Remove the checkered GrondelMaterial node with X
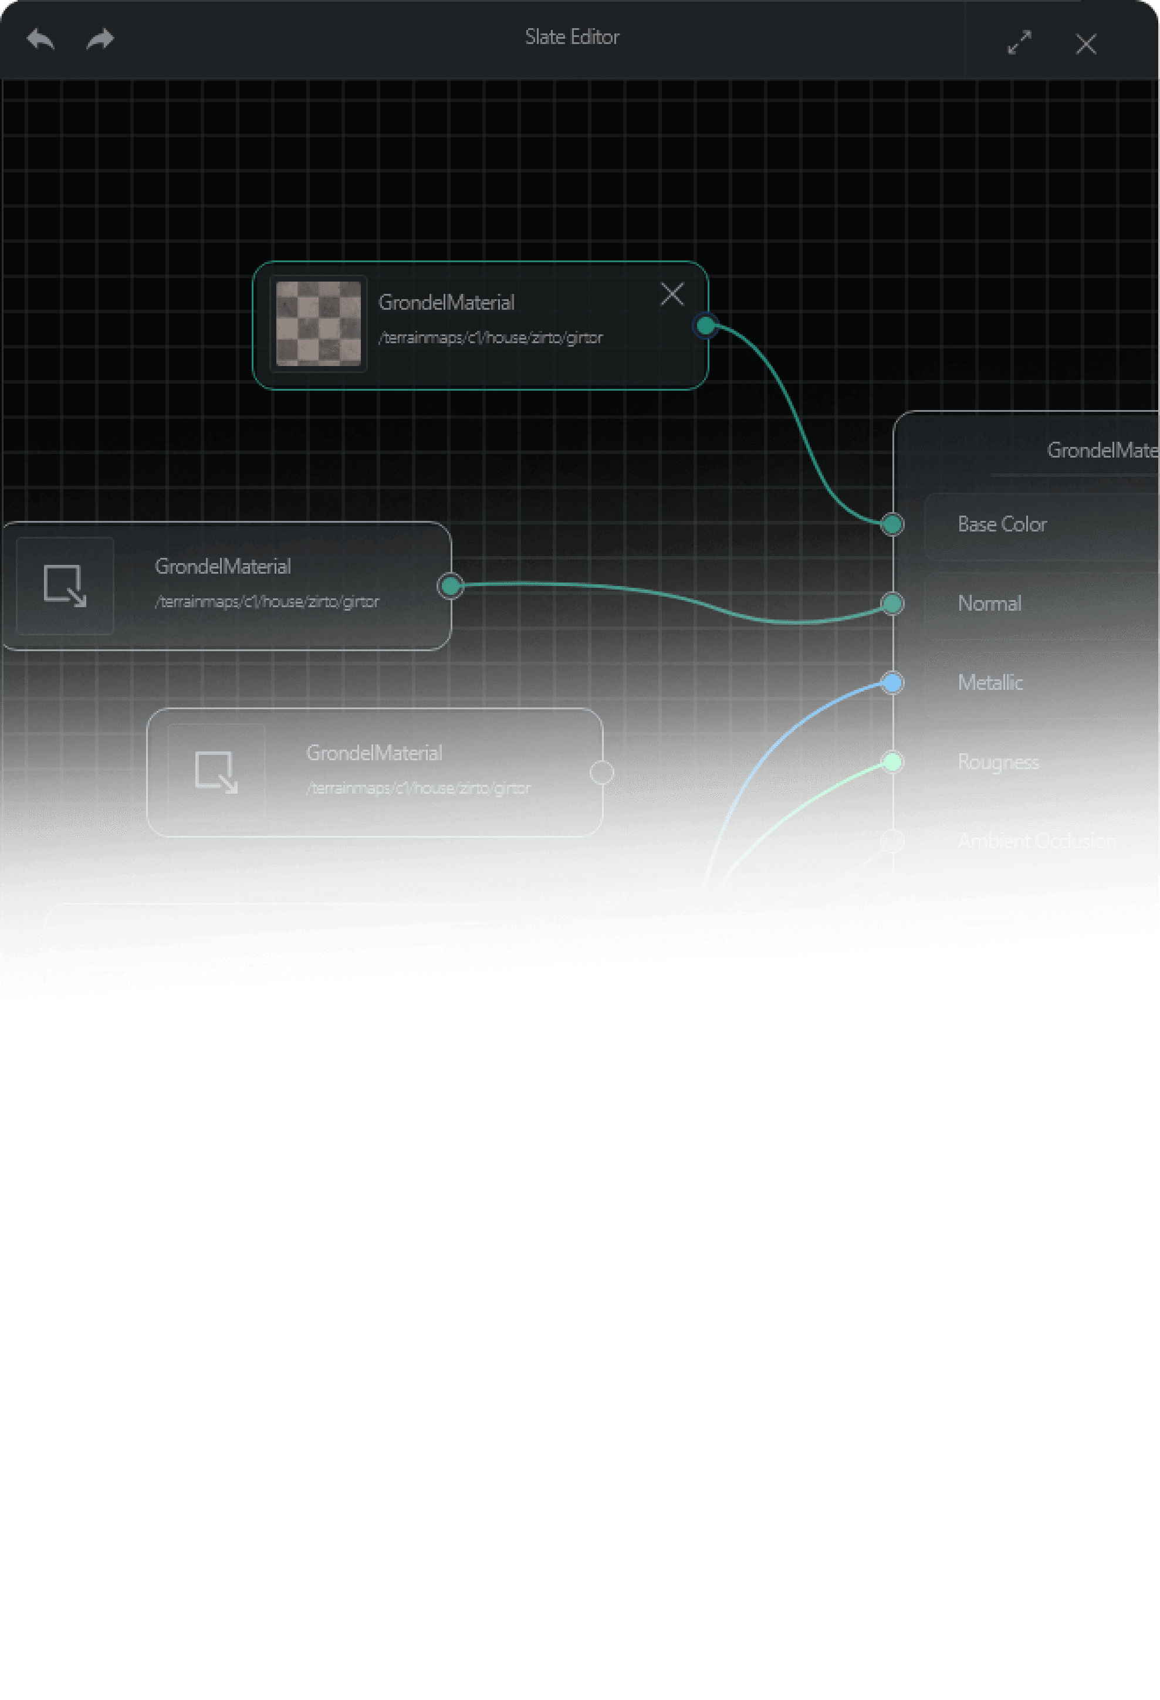Screen dimensions: 1160x1700 point(671,294)
